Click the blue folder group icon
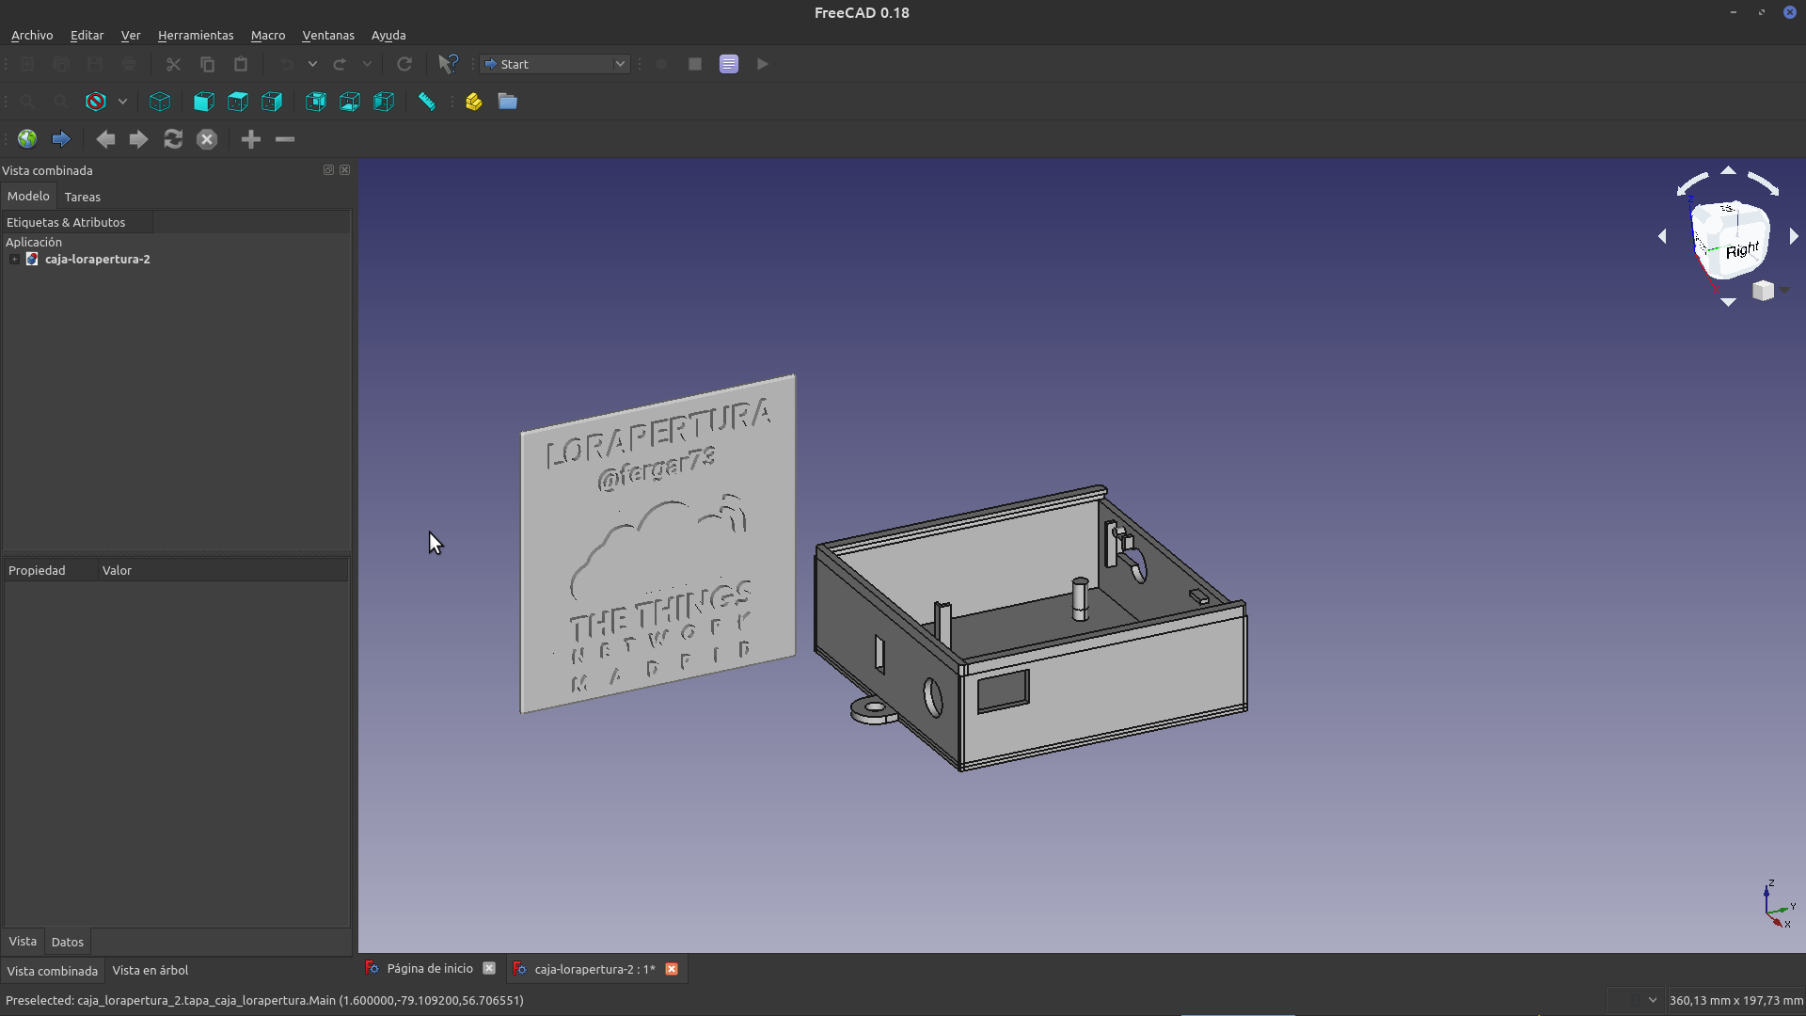This screenshot has width=1806, height=1016. 508,102
